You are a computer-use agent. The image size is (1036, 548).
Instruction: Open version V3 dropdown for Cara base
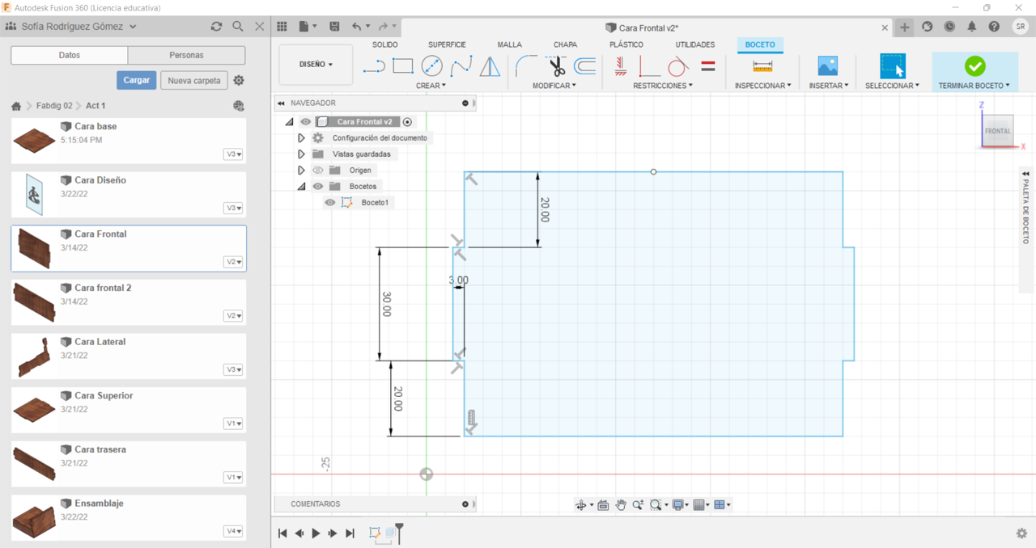click(x=233, y=154)
